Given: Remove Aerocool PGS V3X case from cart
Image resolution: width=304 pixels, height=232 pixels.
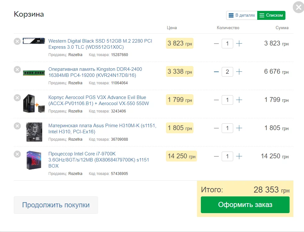Looking at the screenshot, I should pyautogui.click(x=17, y=98).
